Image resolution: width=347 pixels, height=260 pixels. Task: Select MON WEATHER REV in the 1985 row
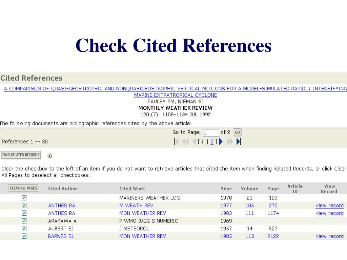point(143,236)
